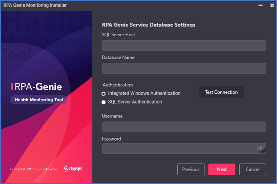
Task: Click the copyright notice text
Action: pyautogui.click(x=34, y=169)
